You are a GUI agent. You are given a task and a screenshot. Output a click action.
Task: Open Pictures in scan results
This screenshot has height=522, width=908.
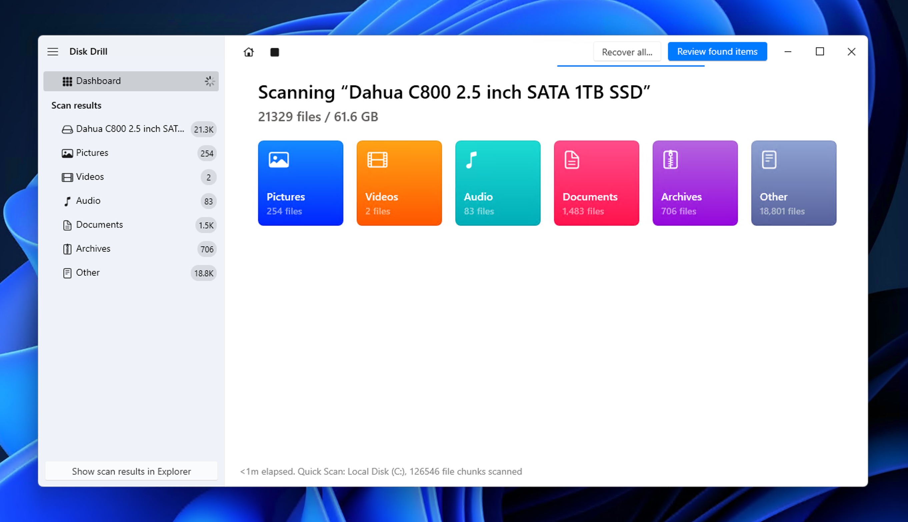131,153
